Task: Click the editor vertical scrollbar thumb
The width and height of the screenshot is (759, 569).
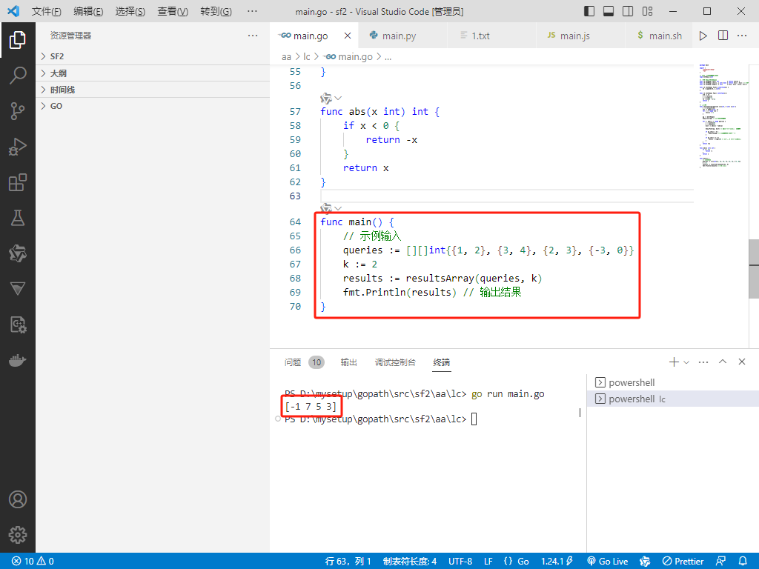Action: [x=754, y=268]
